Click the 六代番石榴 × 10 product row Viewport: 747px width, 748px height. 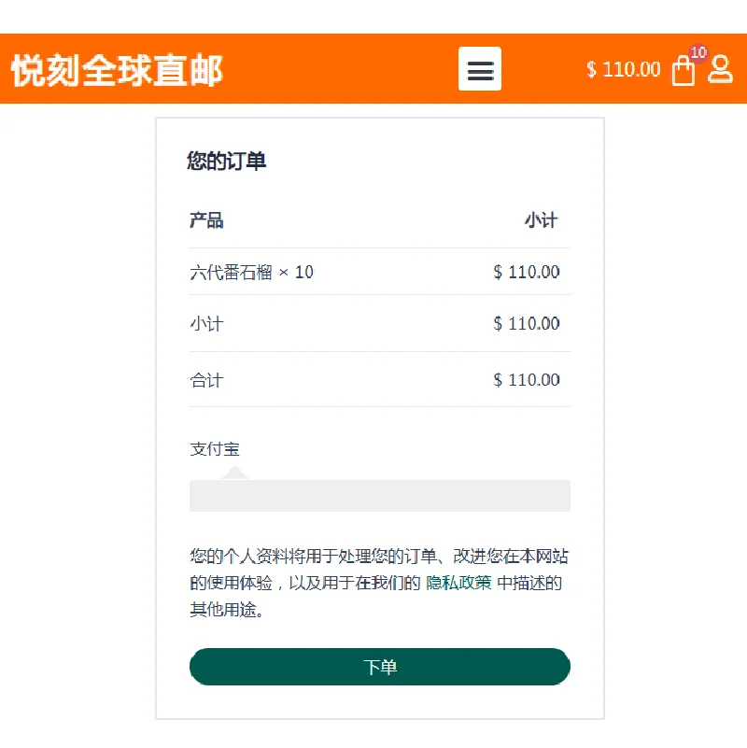point(251,273)
